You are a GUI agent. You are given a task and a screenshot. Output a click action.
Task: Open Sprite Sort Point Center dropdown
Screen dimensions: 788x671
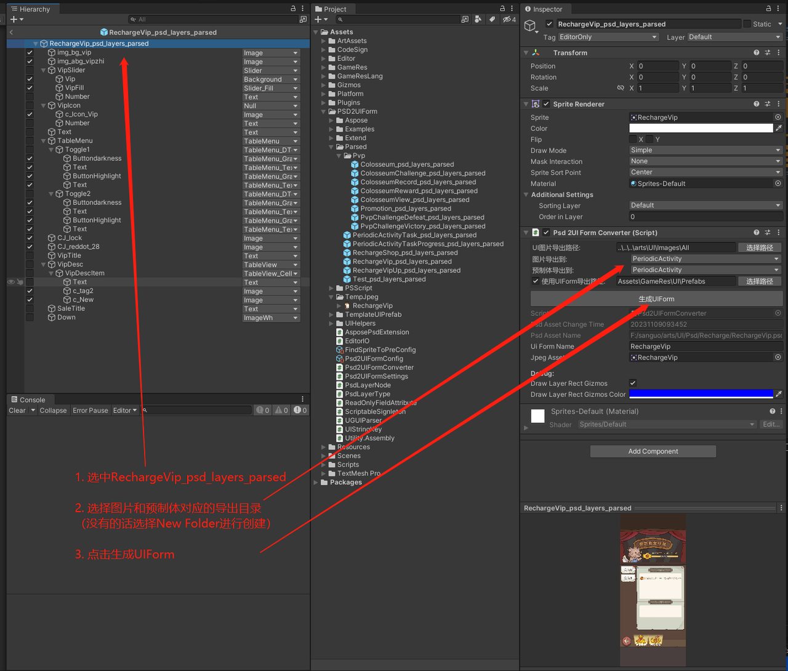(706, 172)
